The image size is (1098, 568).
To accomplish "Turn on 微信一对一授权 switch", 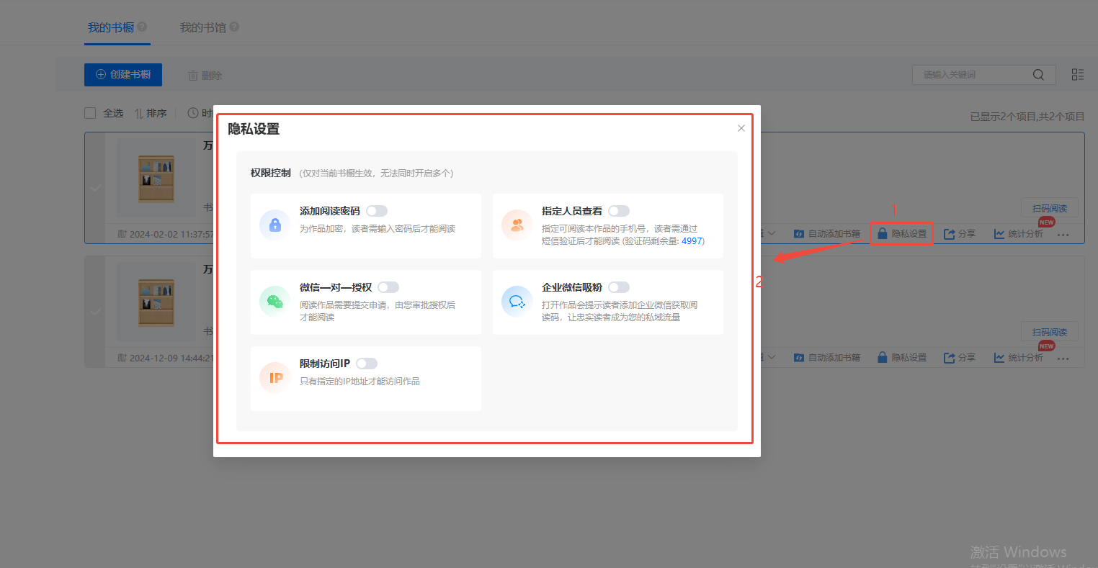I will pos(388,287).
